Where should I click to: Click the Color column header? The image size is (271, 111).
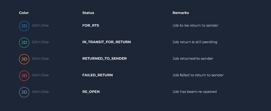pos(24,13)
